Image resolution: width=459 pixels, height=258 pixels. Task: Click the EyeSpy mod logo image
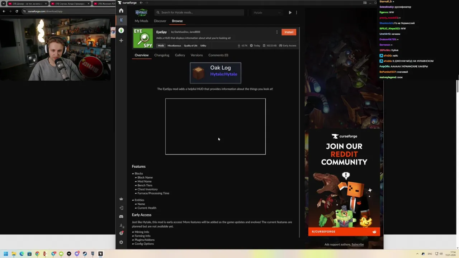tap(143, 38)
